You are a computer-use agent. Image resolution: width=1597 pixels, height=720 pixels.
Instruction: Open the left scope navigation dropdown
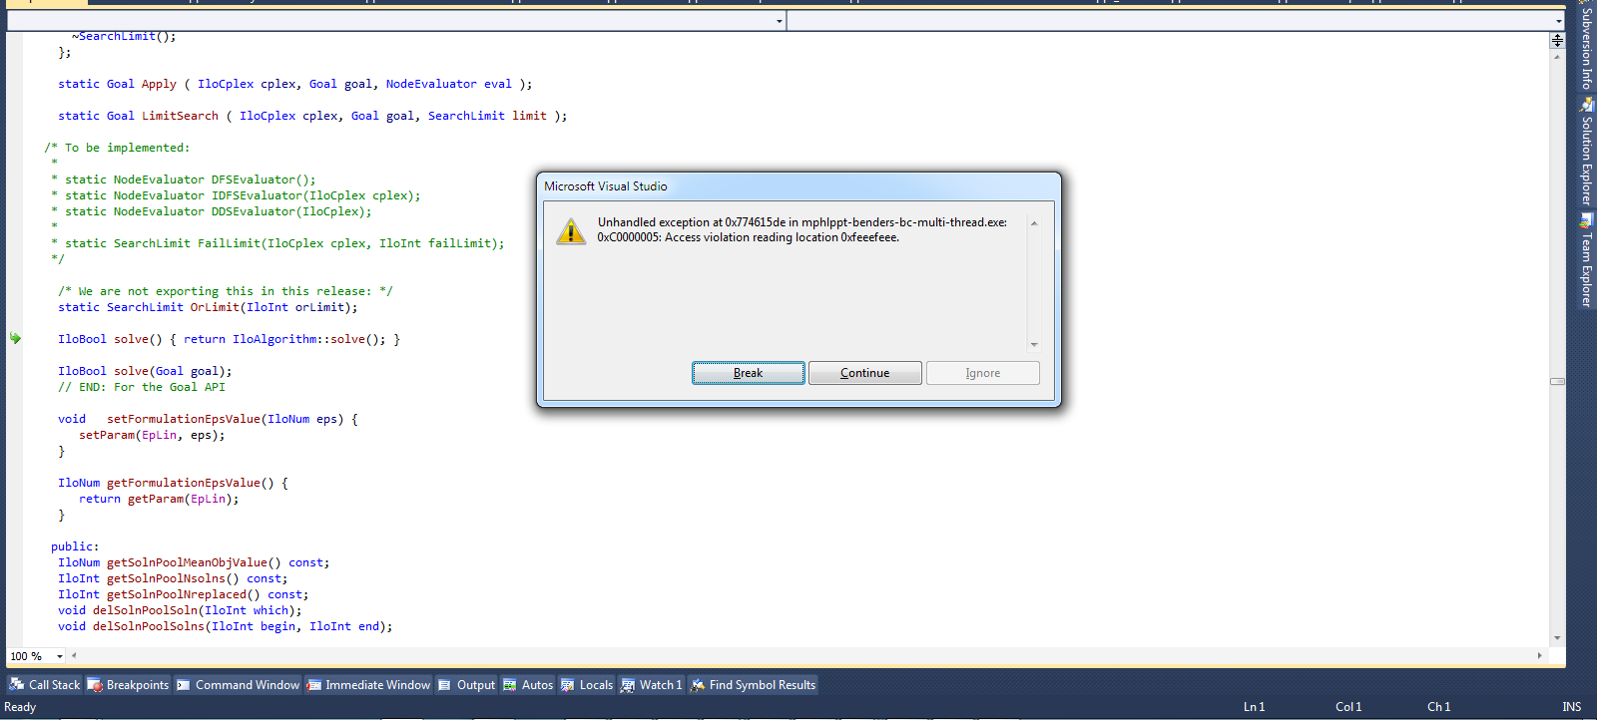[x=780, y=21]
